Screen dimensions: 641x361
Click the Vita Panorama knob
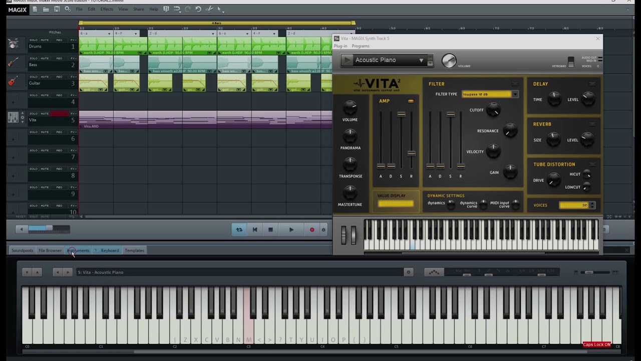point(350,135)
